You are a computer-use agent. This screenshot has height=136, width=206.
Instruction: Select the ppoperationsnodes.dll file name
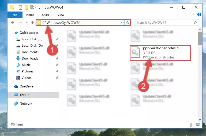162,48
